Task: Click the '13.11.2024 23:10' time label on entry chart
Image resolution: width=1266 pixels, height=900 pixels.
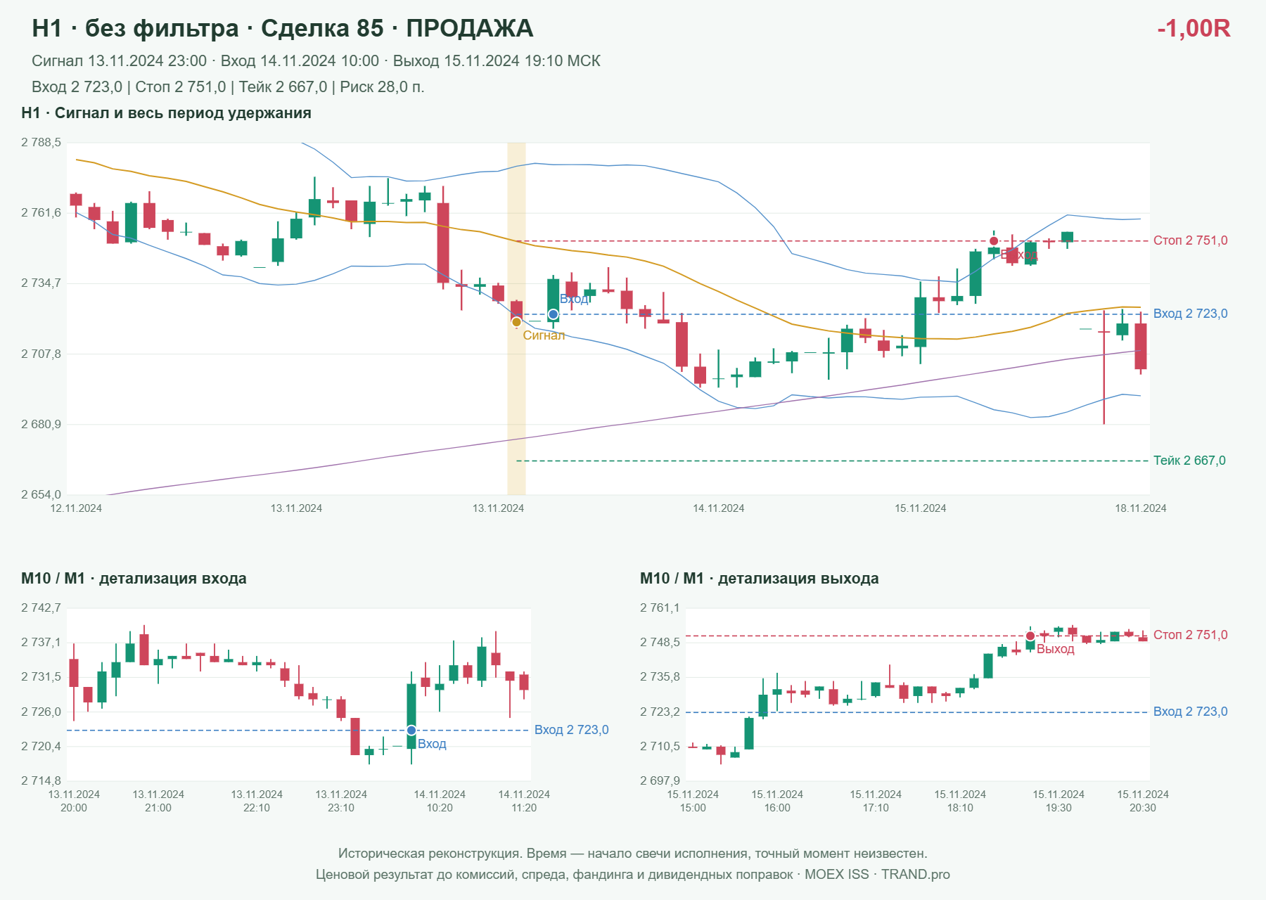Action: (341, 801)
